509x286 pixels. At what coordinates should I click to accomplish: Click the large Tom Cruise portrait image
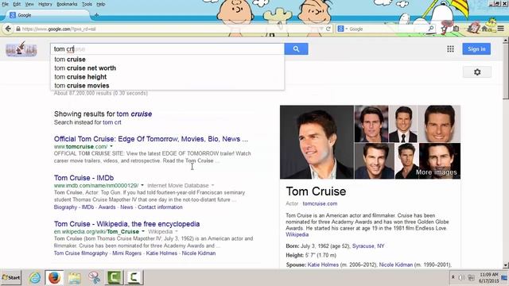click(317, 142)
